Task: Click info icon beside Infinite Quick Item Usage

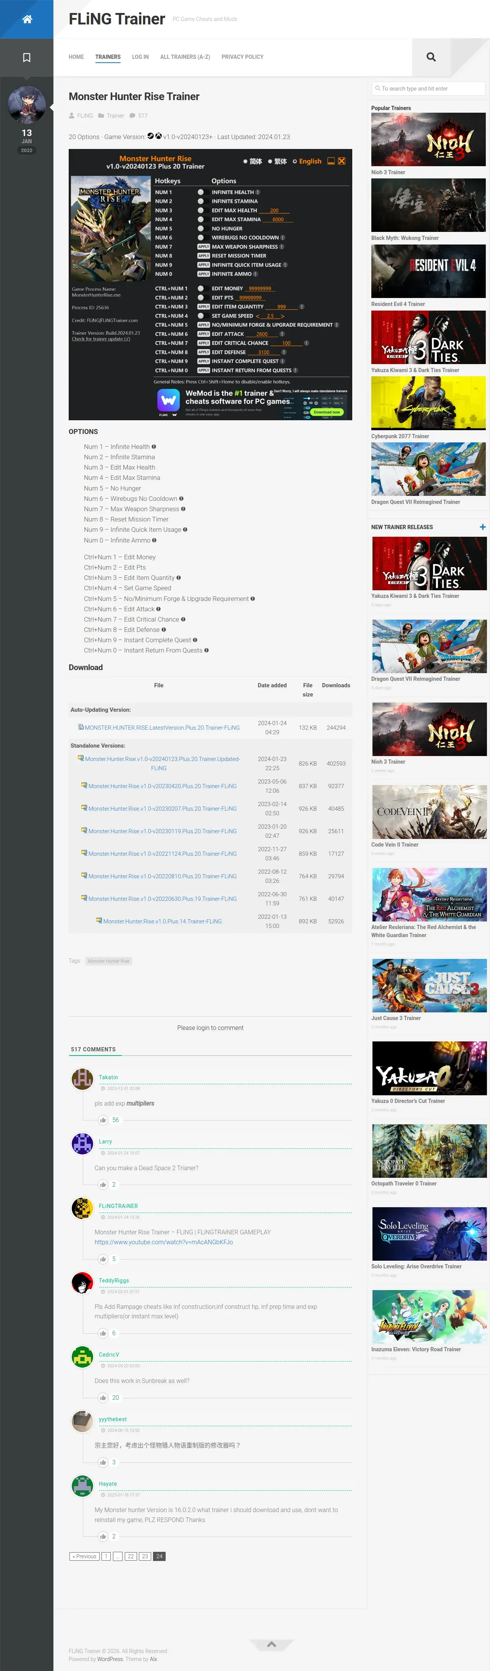Action: click(x=185, y=530)
